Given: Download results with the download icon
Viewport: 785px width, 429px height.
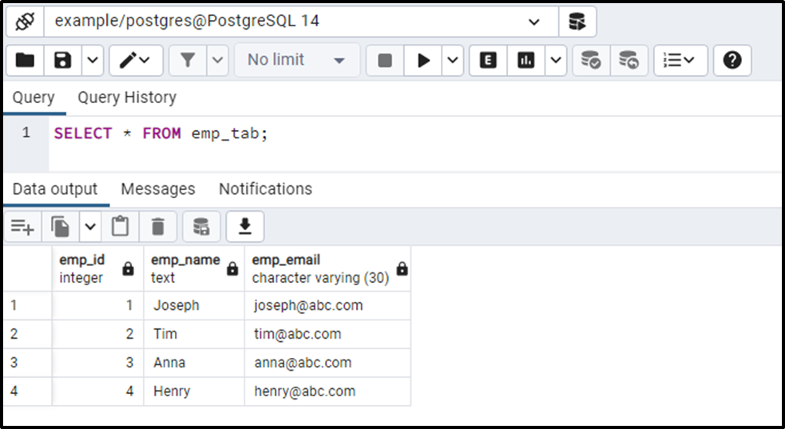Looking at the screenshot, I should (x=245, y=227).
